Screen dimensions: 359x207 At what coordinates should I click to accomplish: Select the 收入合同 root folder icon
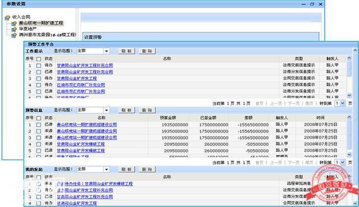tap(7, 17)
